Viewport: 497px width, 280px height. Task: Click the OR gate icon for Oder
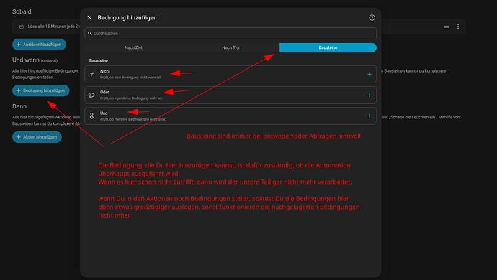coord(92,95)
